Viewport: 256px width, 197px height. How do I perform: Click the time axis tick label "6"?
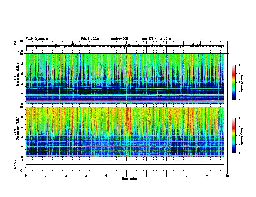147,176
